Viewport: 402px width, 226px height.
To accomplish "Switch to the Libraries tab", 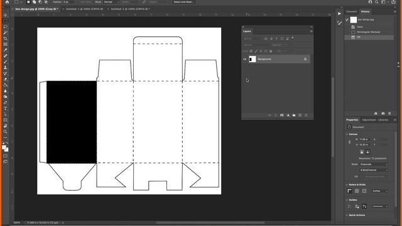I will [383, 120].
